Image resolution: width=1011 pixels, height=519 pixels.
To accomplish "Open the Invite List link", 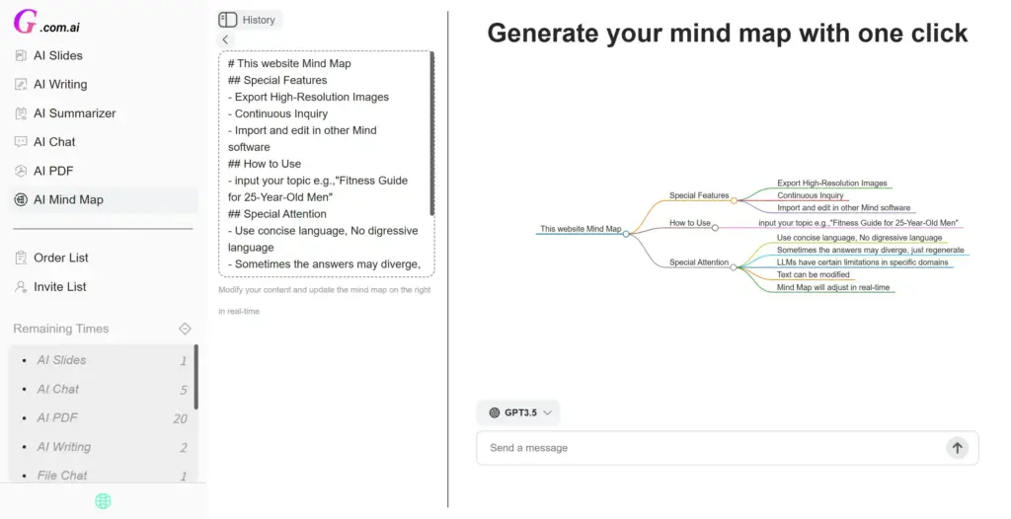I will (59, 287).
